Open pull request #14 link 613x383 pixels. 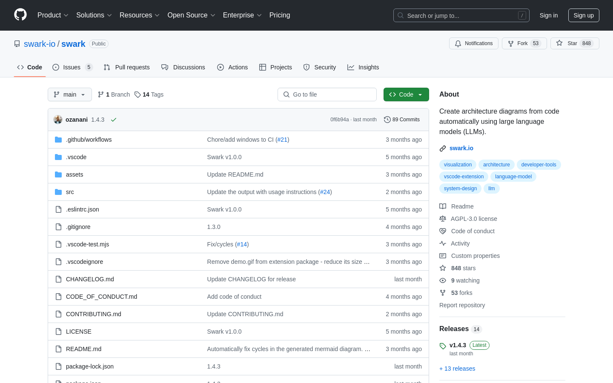[x=242, y=244]
